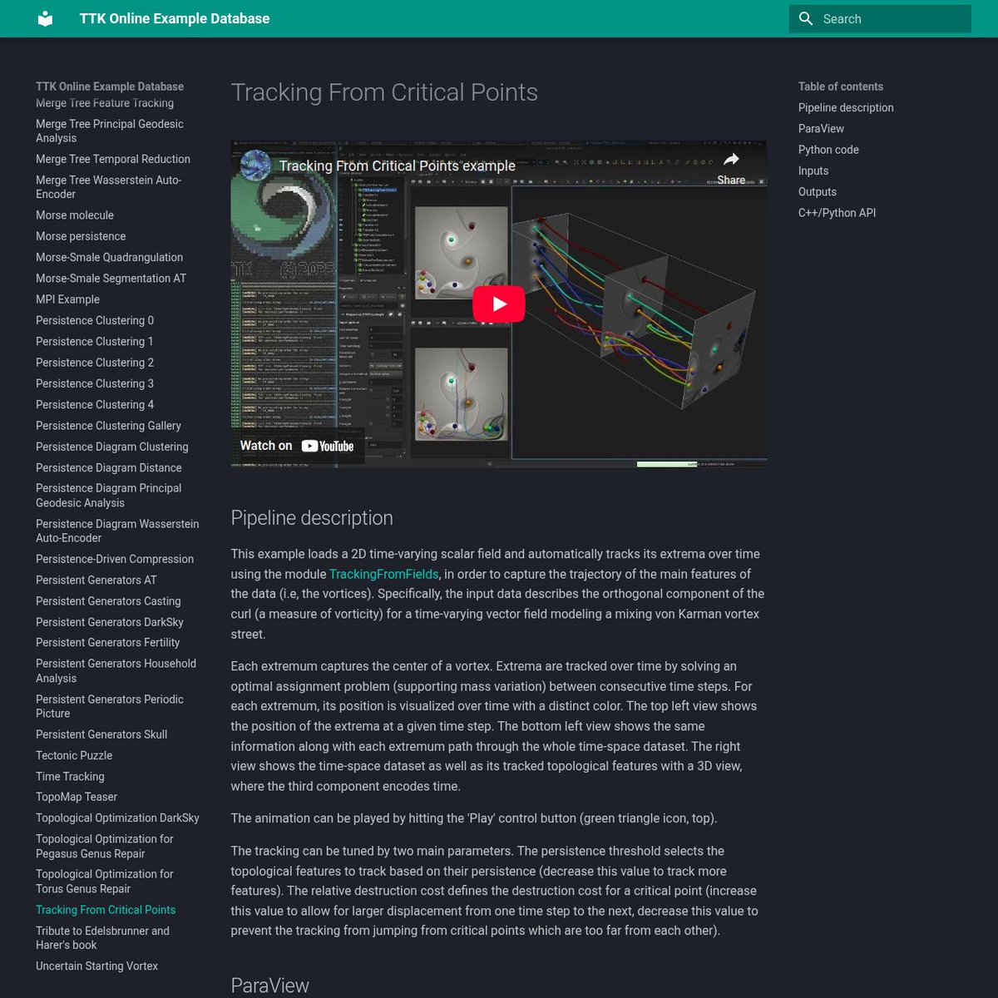Click the 'Tracking From Critical Points' page title
This screenshot has height=998, width=998.
tap(384, 92)
